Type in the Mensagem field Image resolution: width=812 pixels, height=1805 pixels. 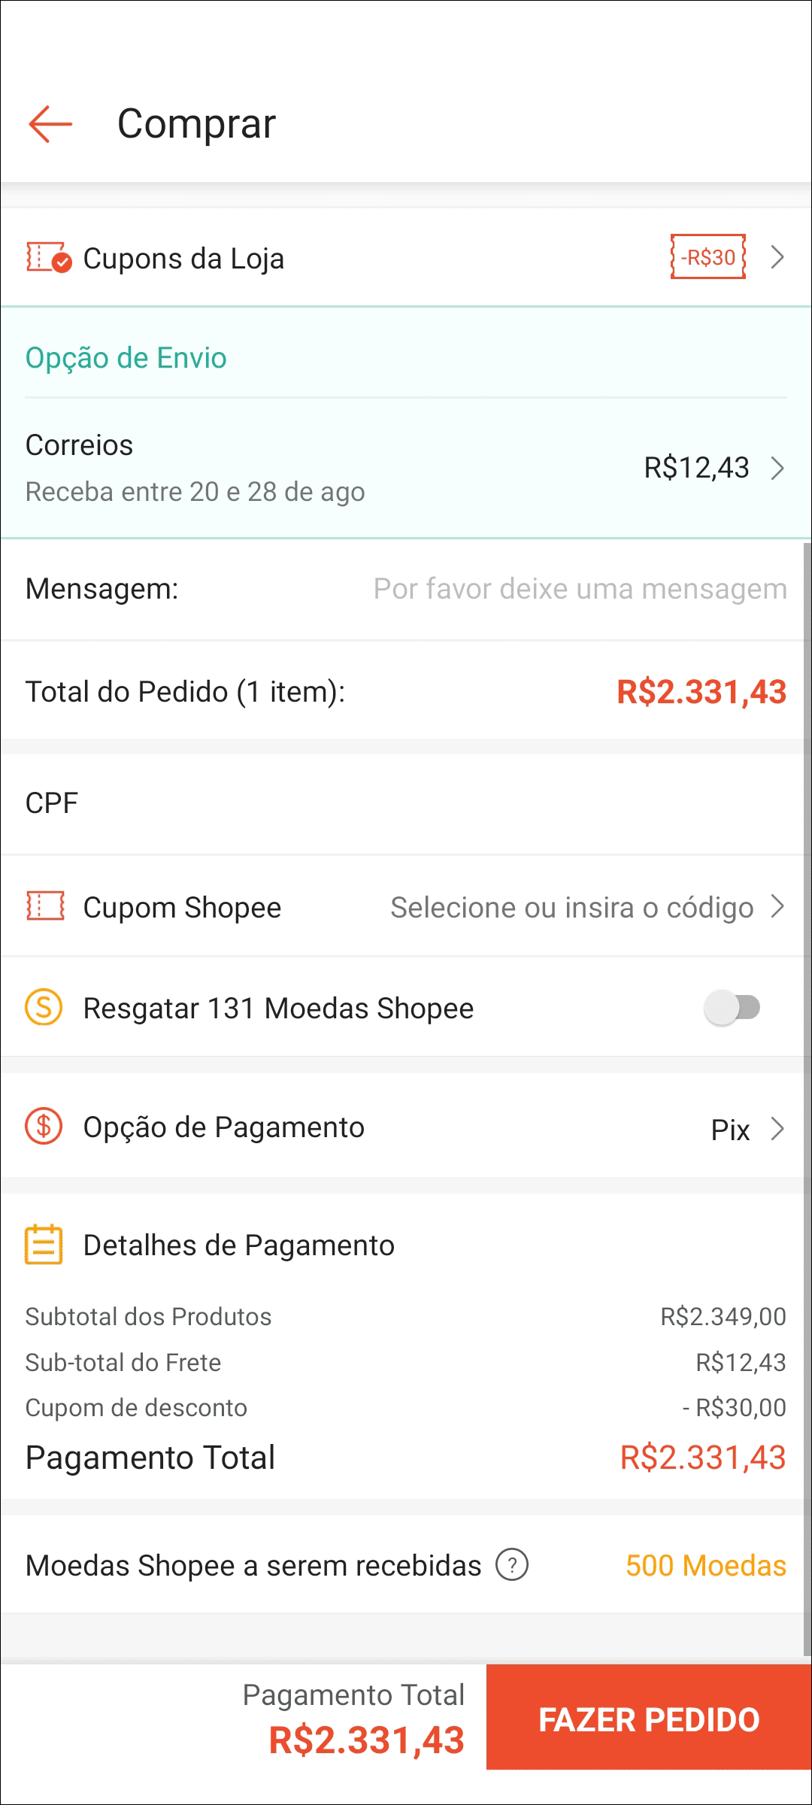click(x=580, y=589)
